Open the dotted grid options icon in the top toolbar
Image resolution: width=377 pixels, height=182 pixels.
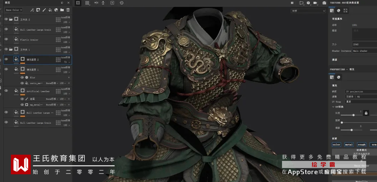click(x=87, y=3)
